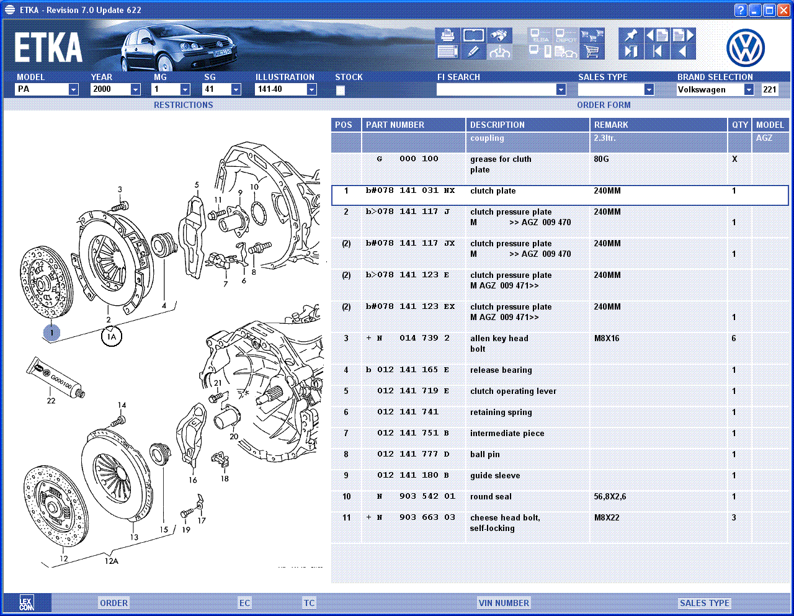Expand the BRAND SELECTION dropdown
Screen dimensions: 794x616
pyautogui.click(x=749, y=89)
